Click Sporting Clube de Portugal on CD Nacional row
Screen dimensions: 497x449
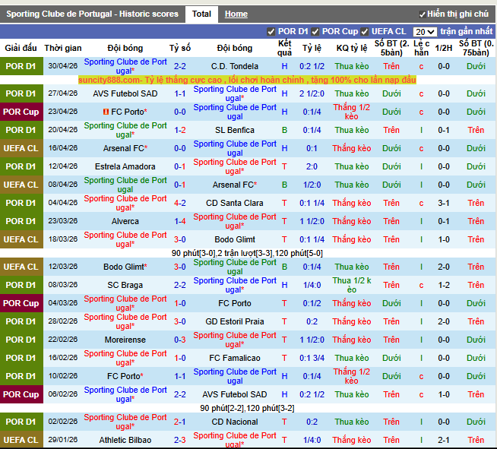pyautogui.click(x=125, y=422)
